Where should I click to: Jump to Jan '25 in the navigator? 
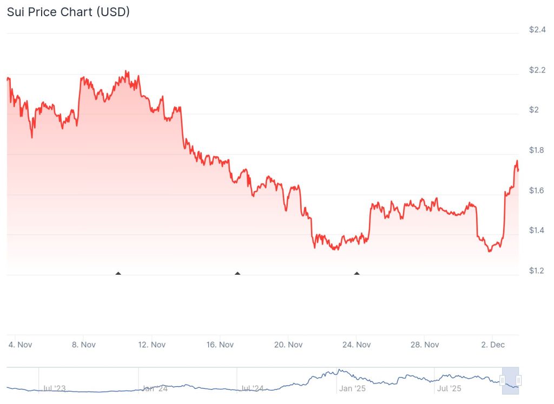point(353,388)
